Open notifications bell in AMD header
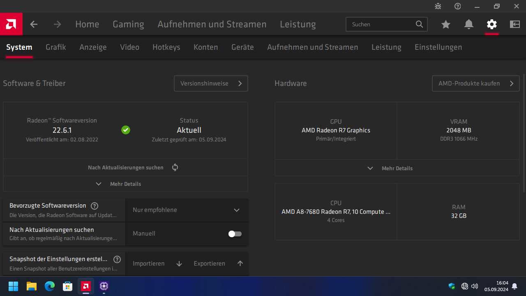This screenshot has width=526, height=296. point(469,24)
